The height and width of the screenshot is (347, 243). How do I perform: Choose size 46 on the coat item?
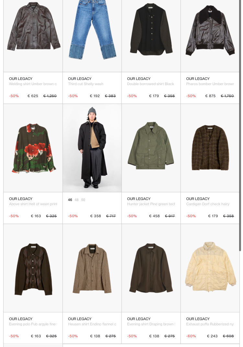click(x=70, y=200)
